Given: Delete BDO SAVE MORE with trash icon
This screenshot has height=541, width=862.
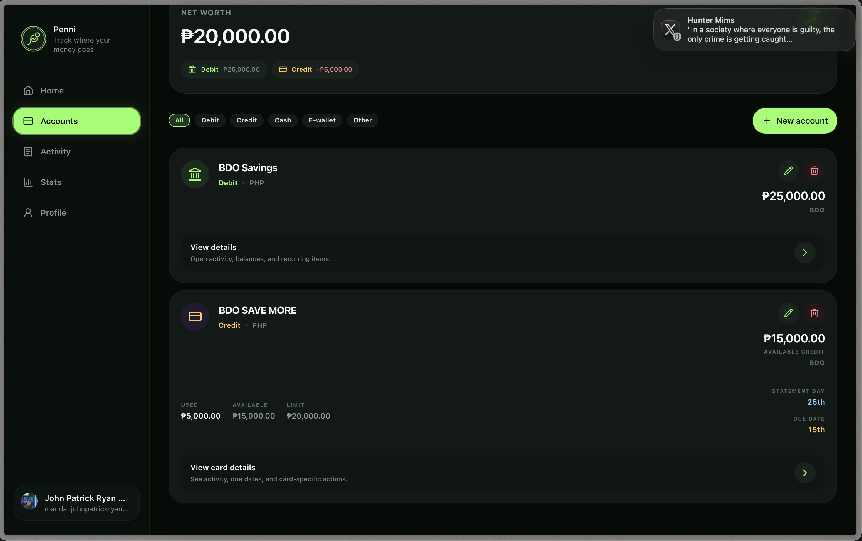Looking at the screenshot, I should (x=814, y=313).
